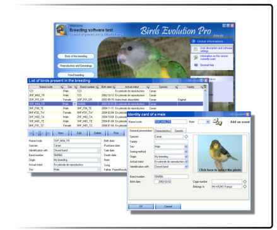This screenshot has width=277, height=230.
Task: Filter the Actual statut column
Action: tap(148, 87)
